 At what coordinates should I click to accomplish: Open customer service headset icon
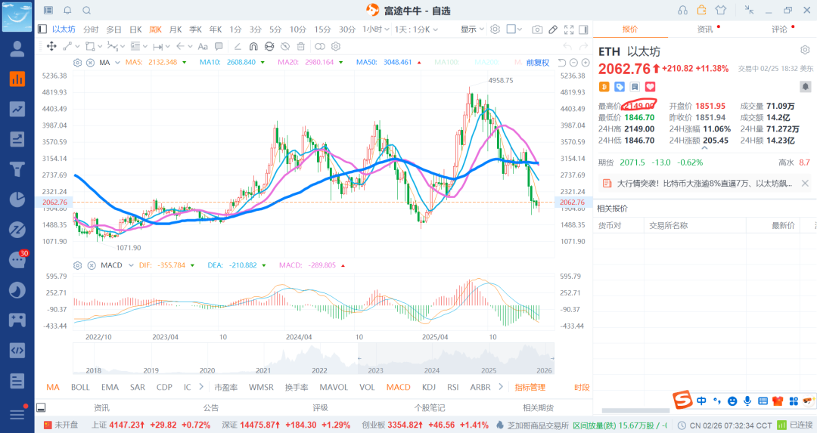[x=682, y=10]
